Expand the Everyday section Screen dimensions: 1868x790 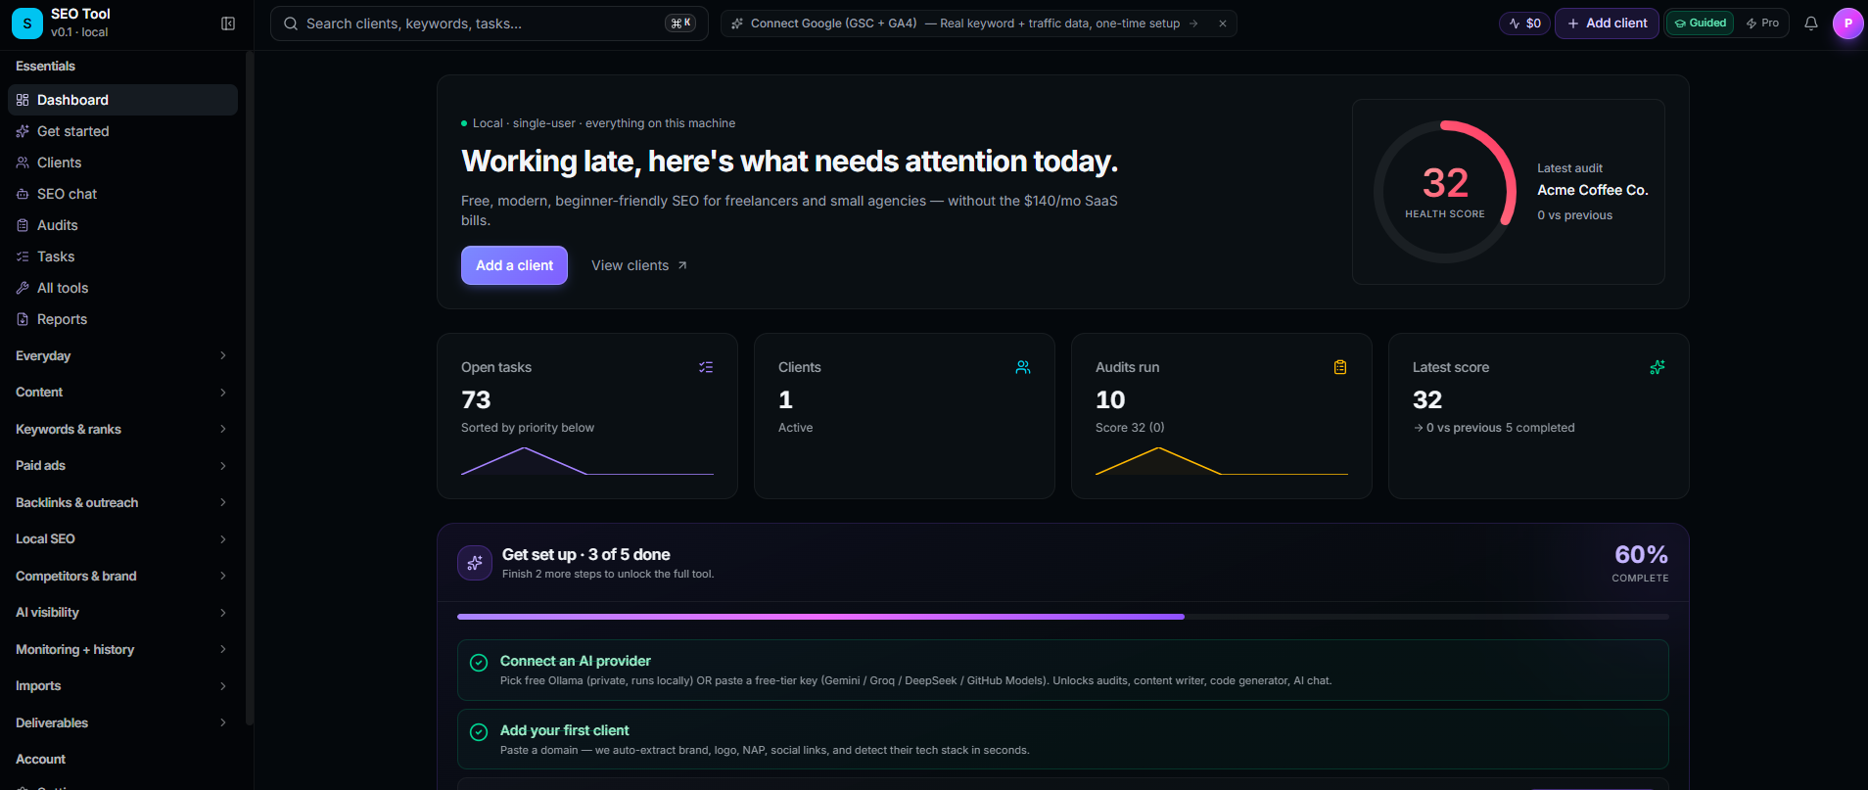click(122, 356)
